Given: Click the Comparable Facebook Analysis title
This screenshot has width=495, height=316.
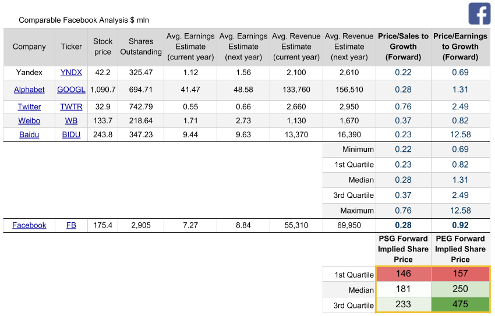Looking at the screenshot, I should pos(84,20).
